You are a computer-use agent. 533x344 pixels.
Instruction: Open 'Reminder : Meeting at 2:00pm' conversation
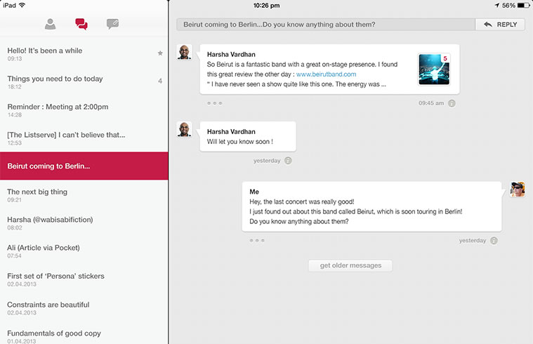[x=84, y=110]
